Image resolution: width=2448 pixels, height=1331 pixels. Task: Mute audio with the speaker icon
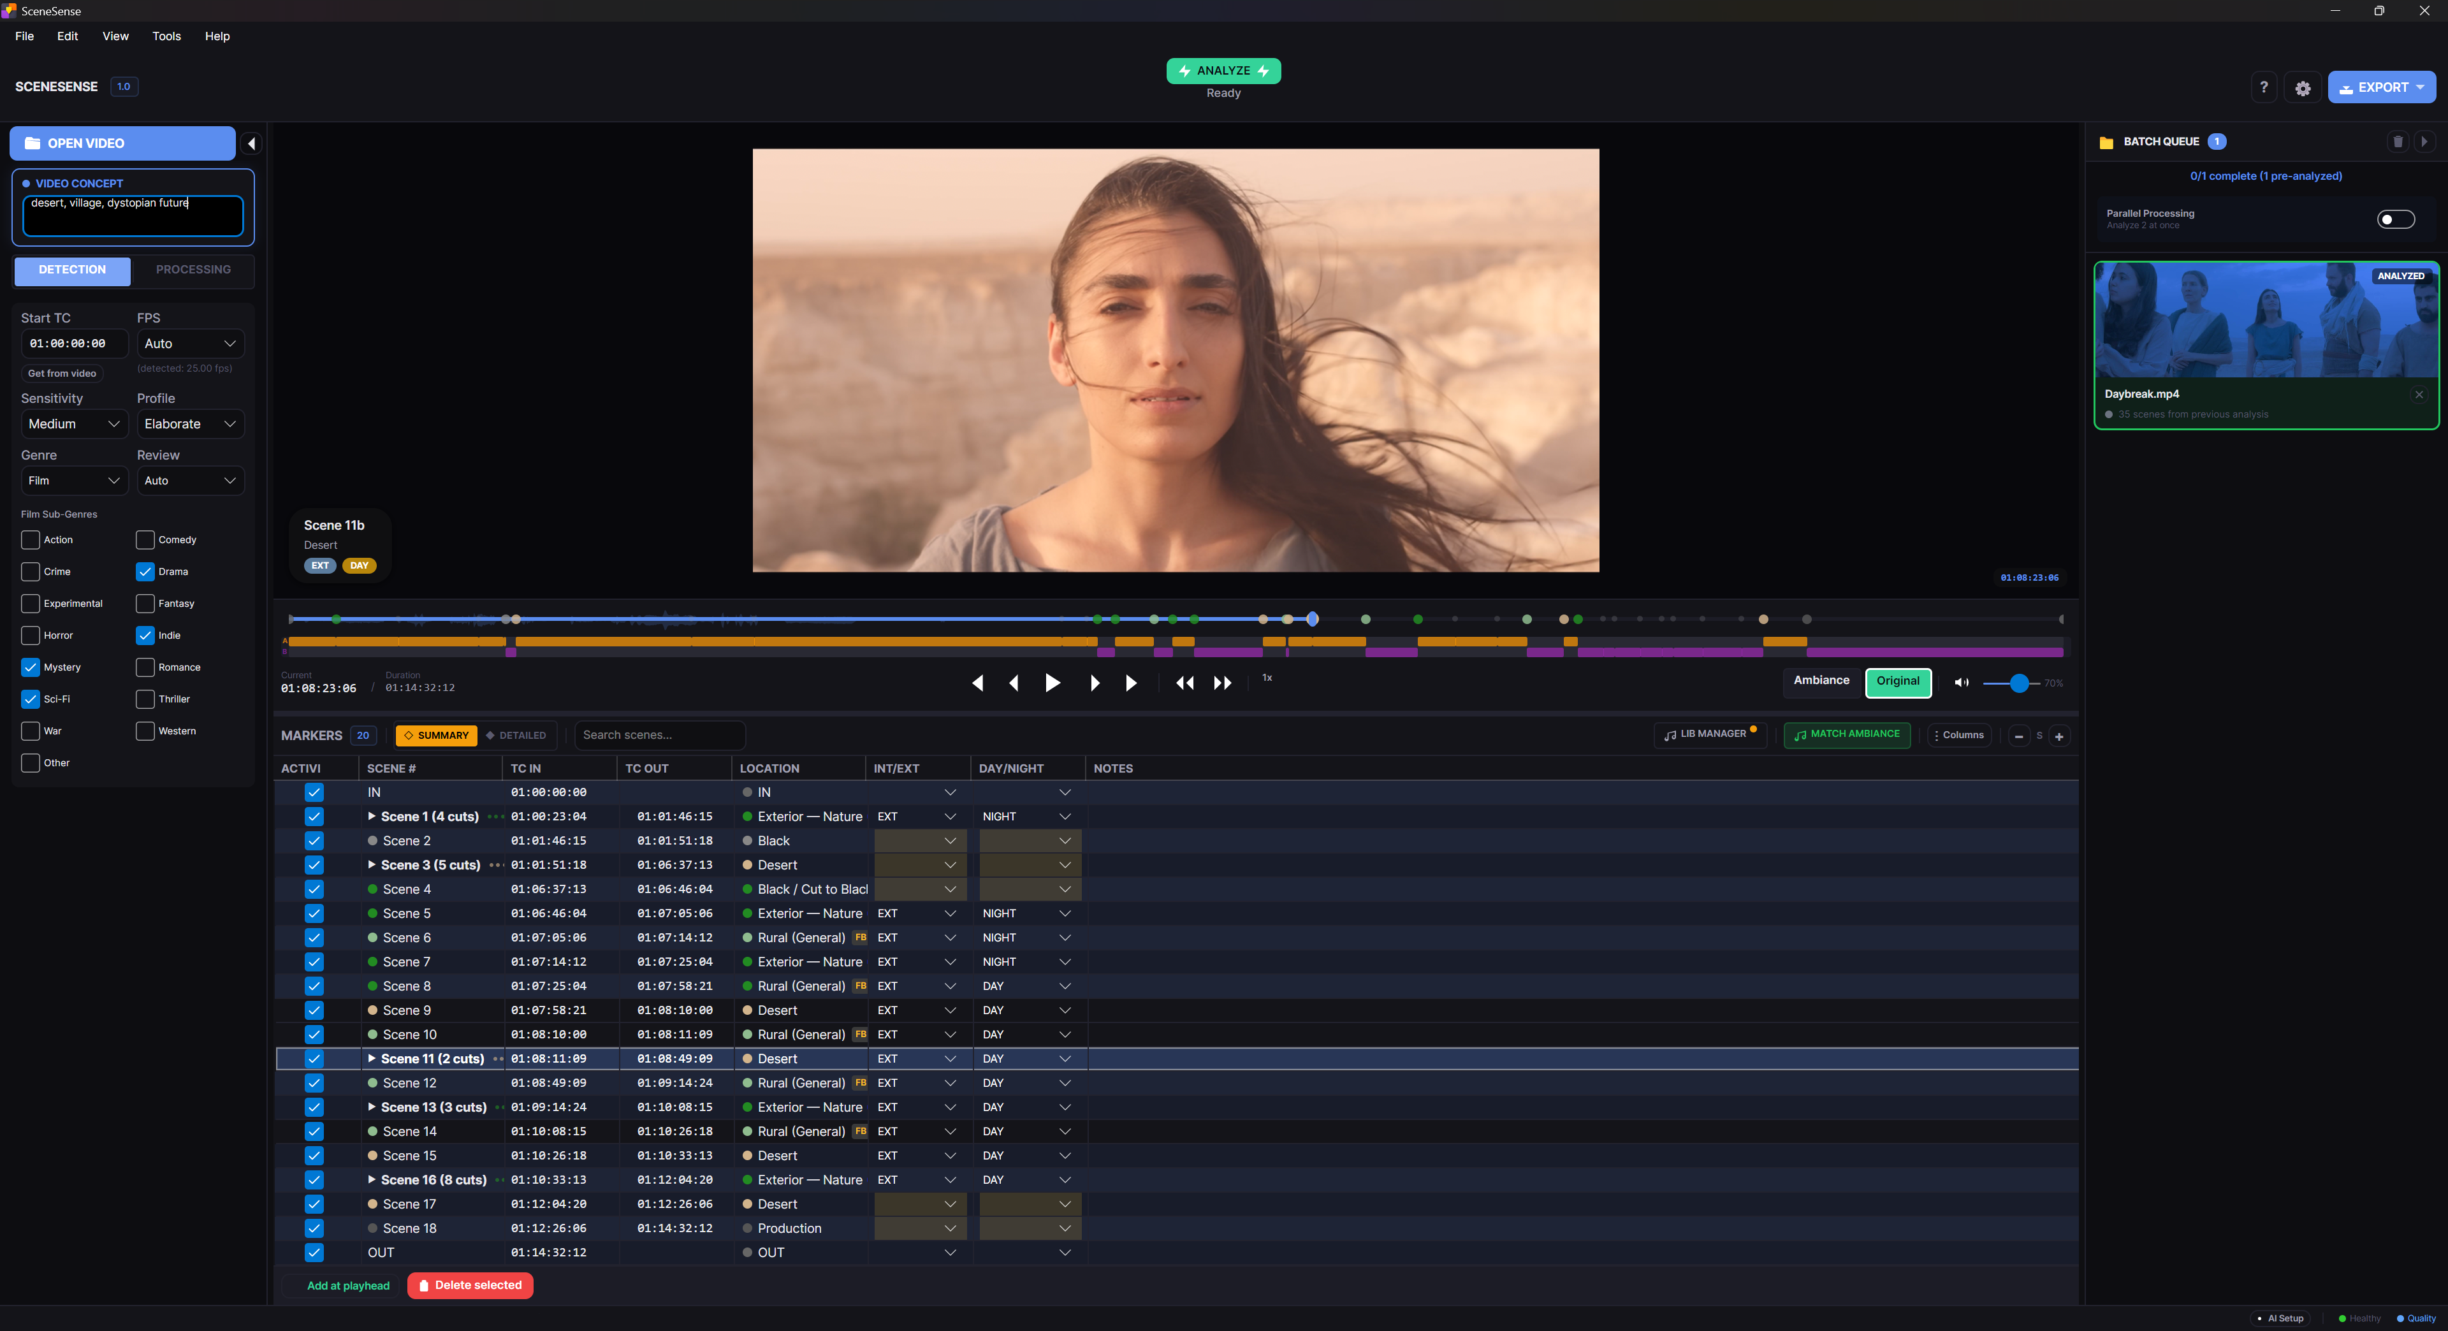click(x=1962, y=683)
